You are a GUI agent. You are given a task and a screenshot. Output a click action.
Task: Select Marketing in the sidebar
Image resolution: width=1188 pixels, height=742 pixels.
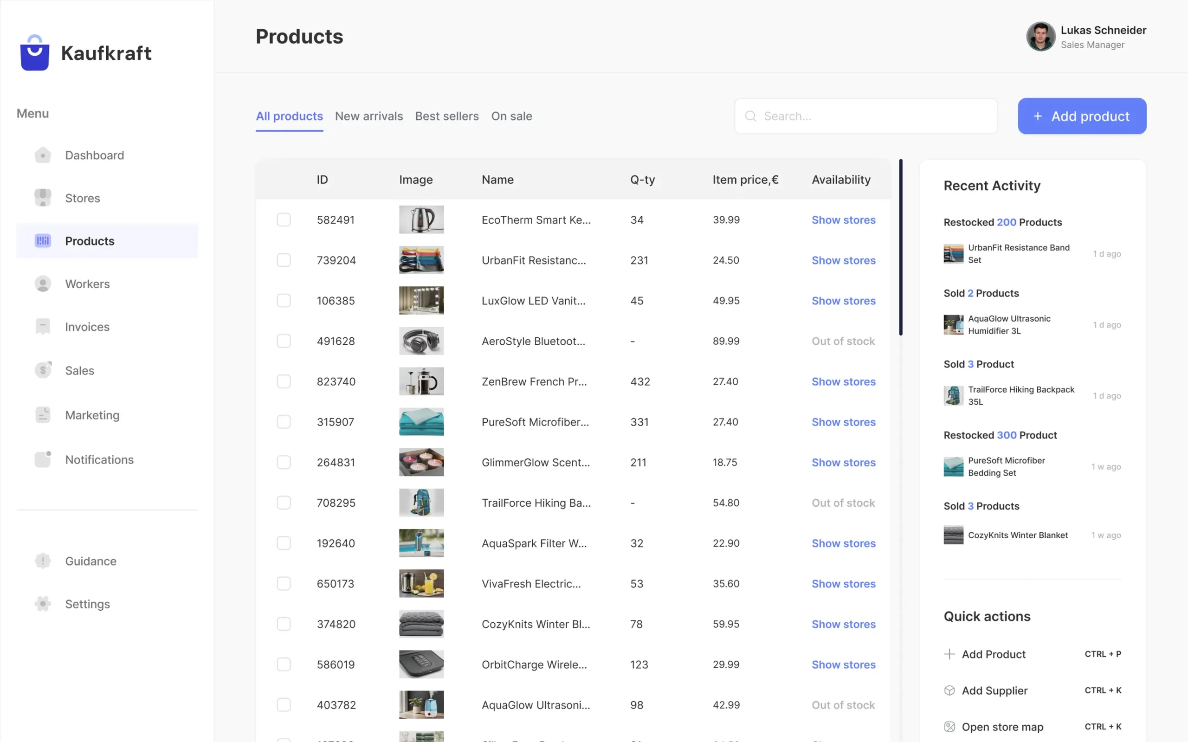(x=92, y=415)
